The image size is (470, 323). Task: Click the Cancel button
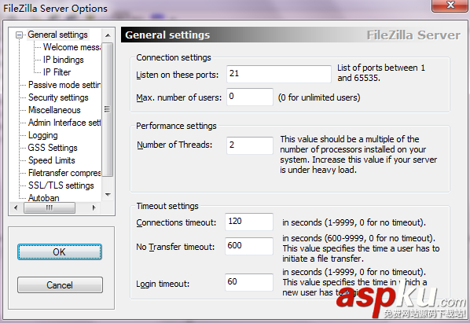point(60,285)
